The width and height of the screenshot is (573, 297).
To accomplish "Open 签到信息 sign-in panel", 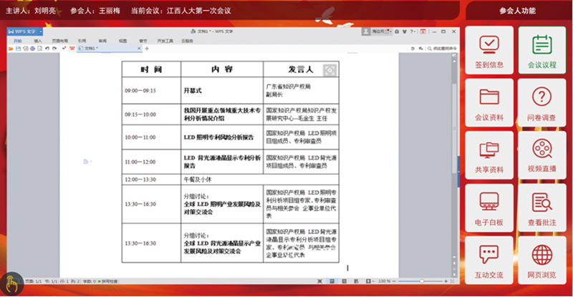I will (x=489, y=50).
